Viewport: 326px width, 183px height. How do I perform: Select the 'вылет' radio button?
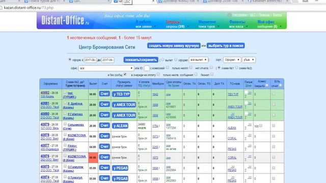[163, 60]
